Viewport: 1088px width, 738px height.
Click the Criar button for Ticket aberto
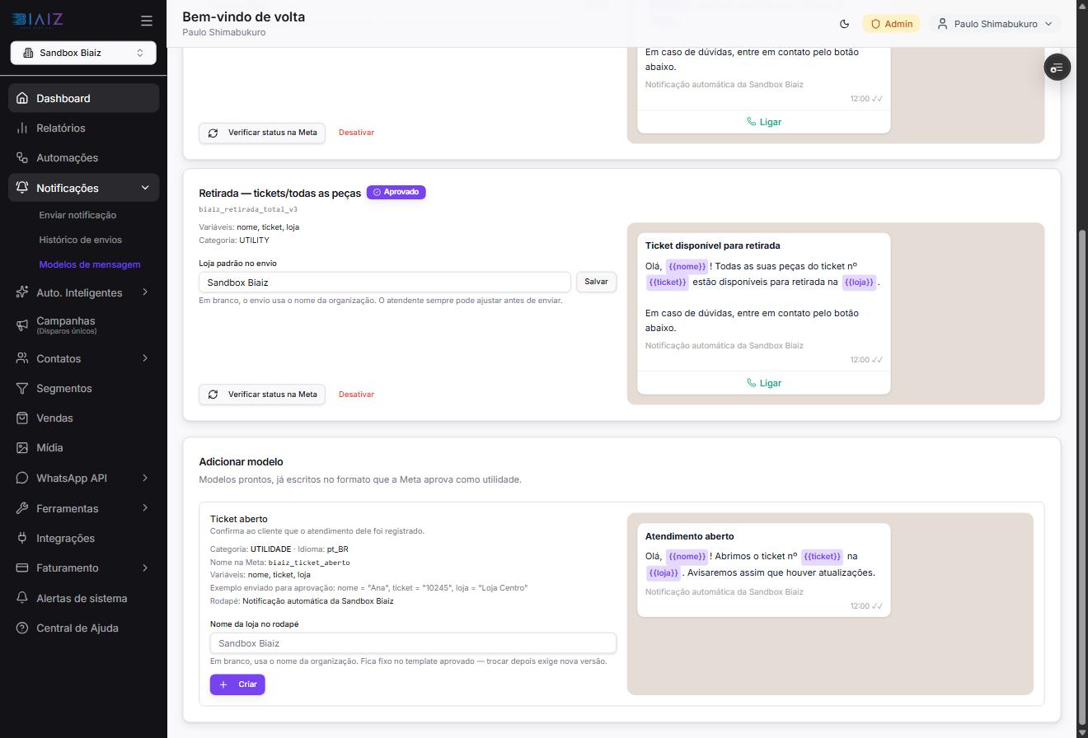[237, 684]
